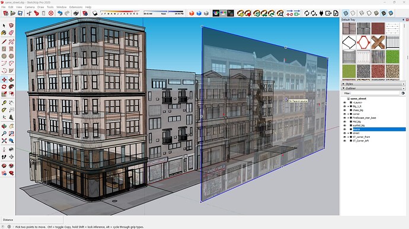Select the Freehand tool
The image size is (409, 229).
pyautogui.click(x=11, y=41)
